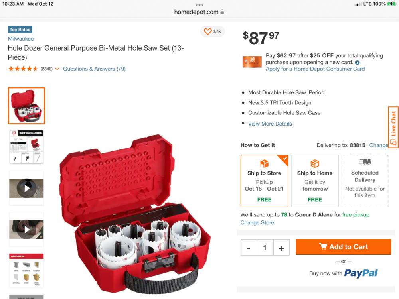The width and height of the screenshot is (399, 299).
Task: Expand the reviews dropdown chevron
Action: click(57, 69)
